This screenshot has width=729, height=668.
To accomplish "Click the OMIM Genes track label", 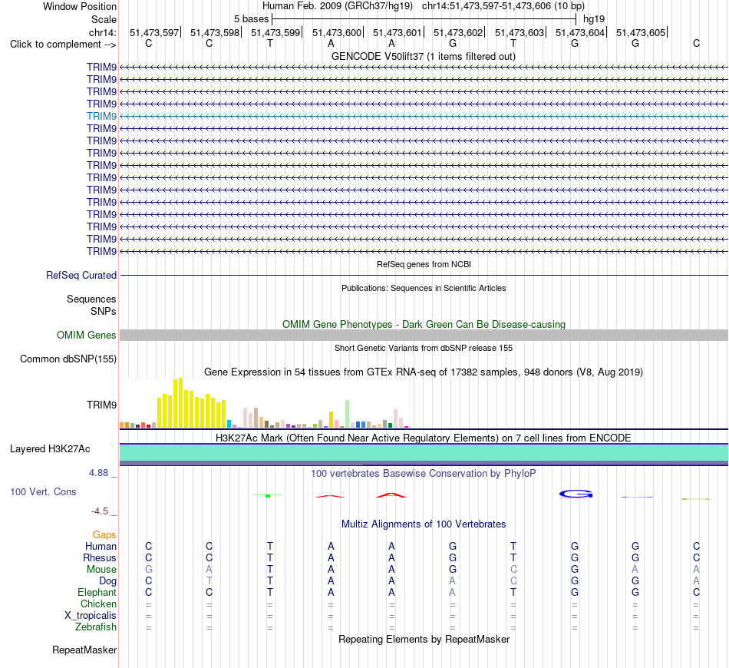I will [87, 336].
